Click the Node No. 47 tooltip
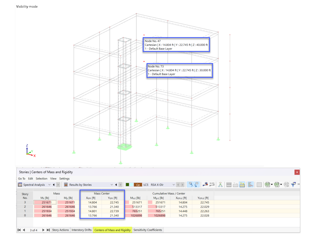This screenshot has width=315, height=236. click(x=176, y=45)
